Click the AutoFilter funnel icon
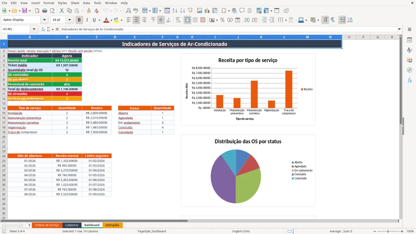This screenshot has height=234, width=416. point(190,11)
